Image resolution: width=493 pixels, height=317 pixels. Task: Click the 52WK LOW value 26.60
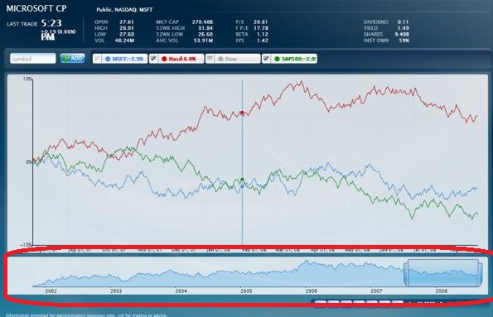[x=205, y=34]
